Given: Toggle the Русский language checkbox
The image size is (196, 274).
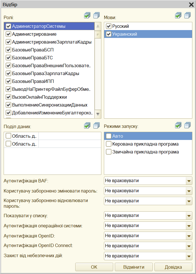Looking at the screenshot, I should [x=109, y=26].
